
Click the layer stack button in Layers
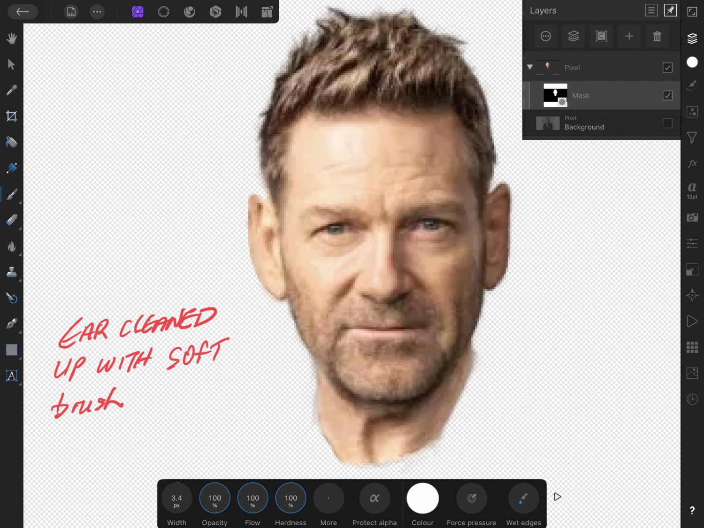click(574, 36)
